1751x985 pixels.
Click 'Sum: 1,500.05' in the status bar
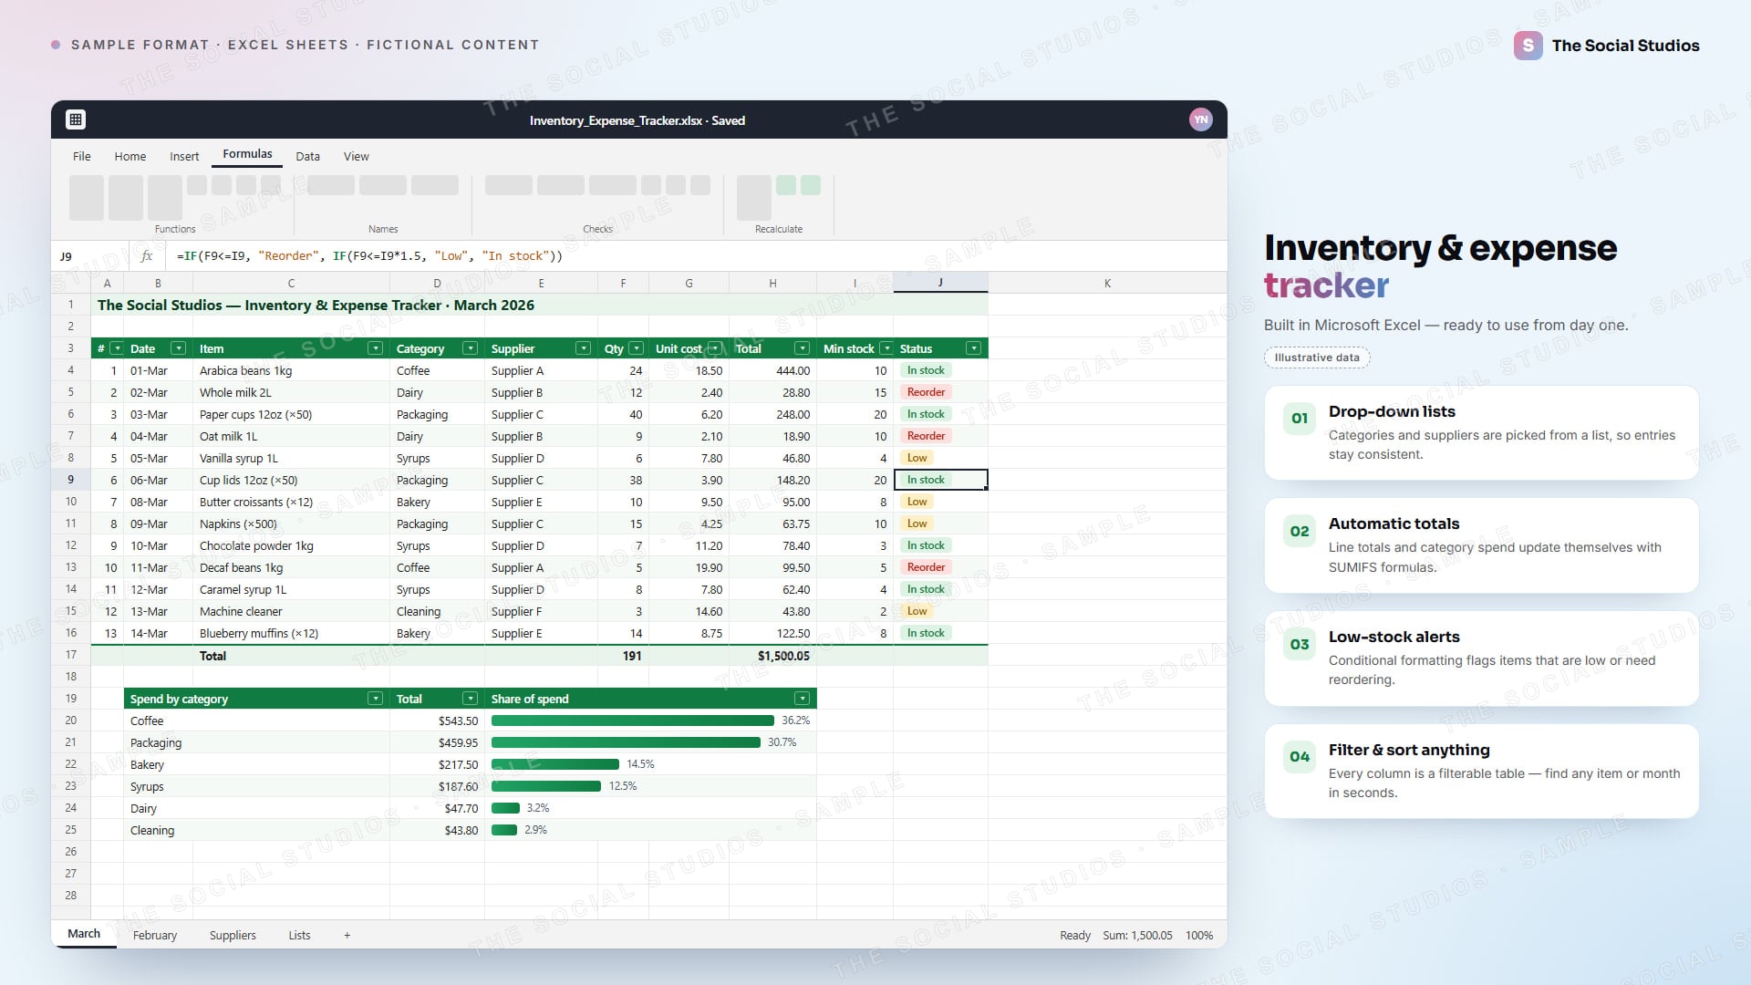click(x=1137, y=935)
